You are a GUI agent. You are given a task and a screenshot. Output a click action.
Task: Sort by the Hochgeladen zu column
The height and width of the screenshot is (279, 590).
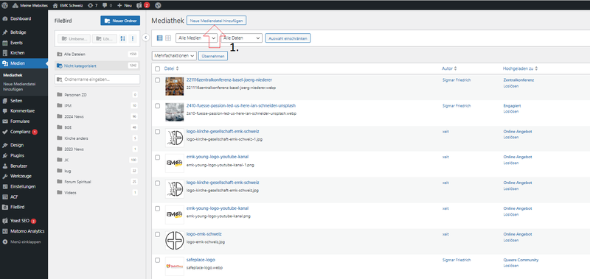pyautogui.click(x=520, y=68)
